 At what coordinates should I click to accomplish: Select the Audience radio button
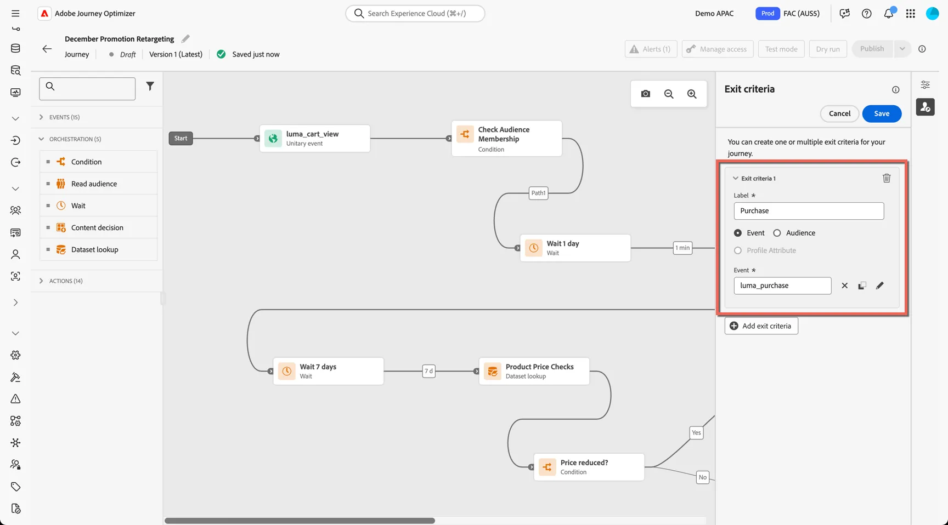pos(777,233)
